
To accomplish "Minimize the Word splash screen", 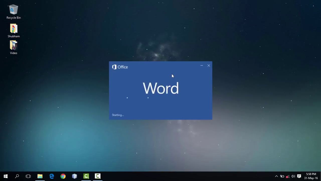I will click(x=202, y=66).
